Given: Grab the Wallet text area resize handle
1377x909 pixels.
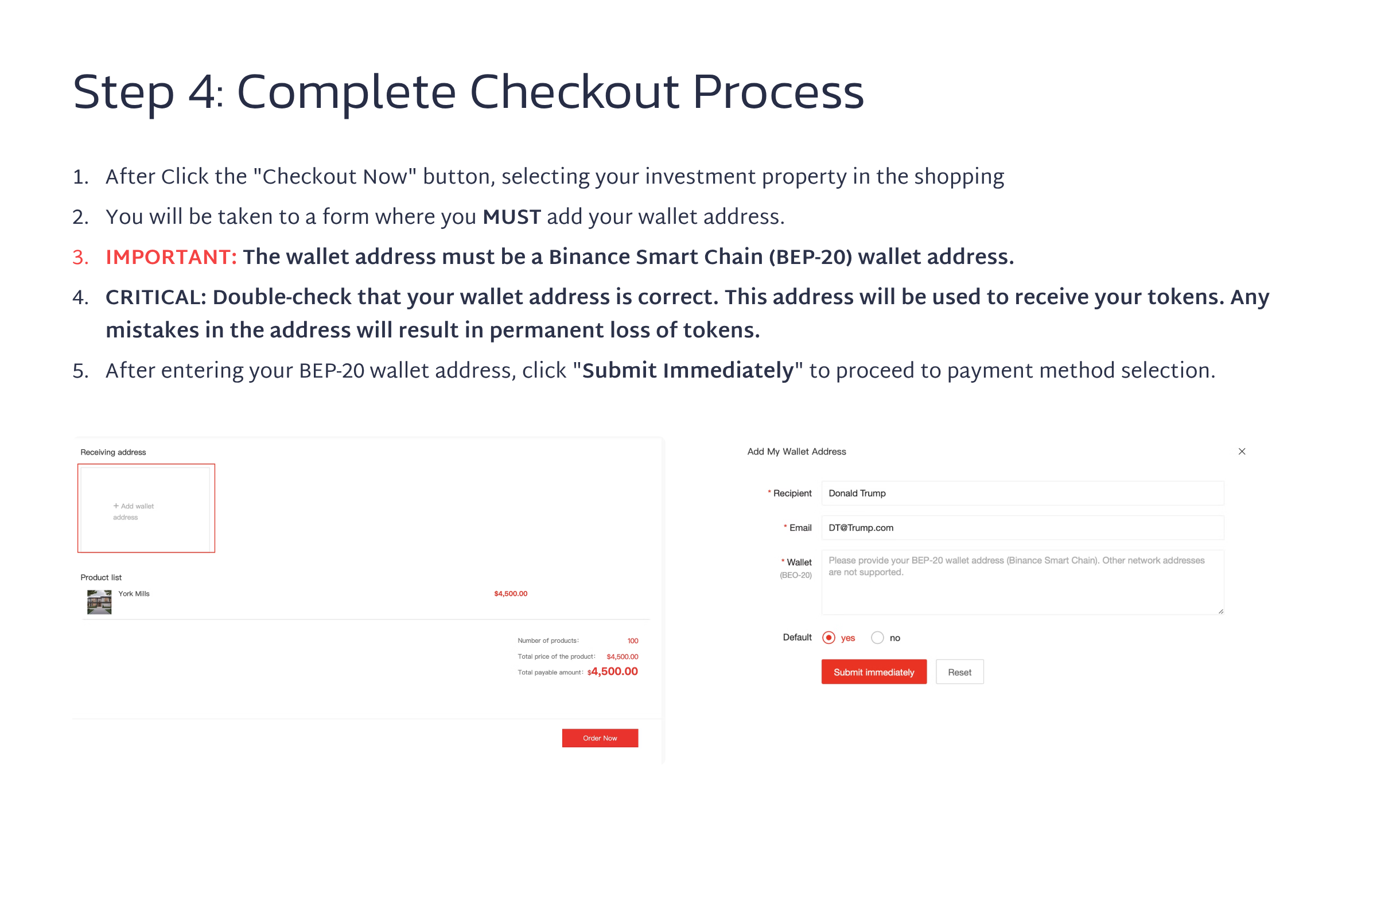Looking at the screenshot, I should click(x=1220, y=611).
